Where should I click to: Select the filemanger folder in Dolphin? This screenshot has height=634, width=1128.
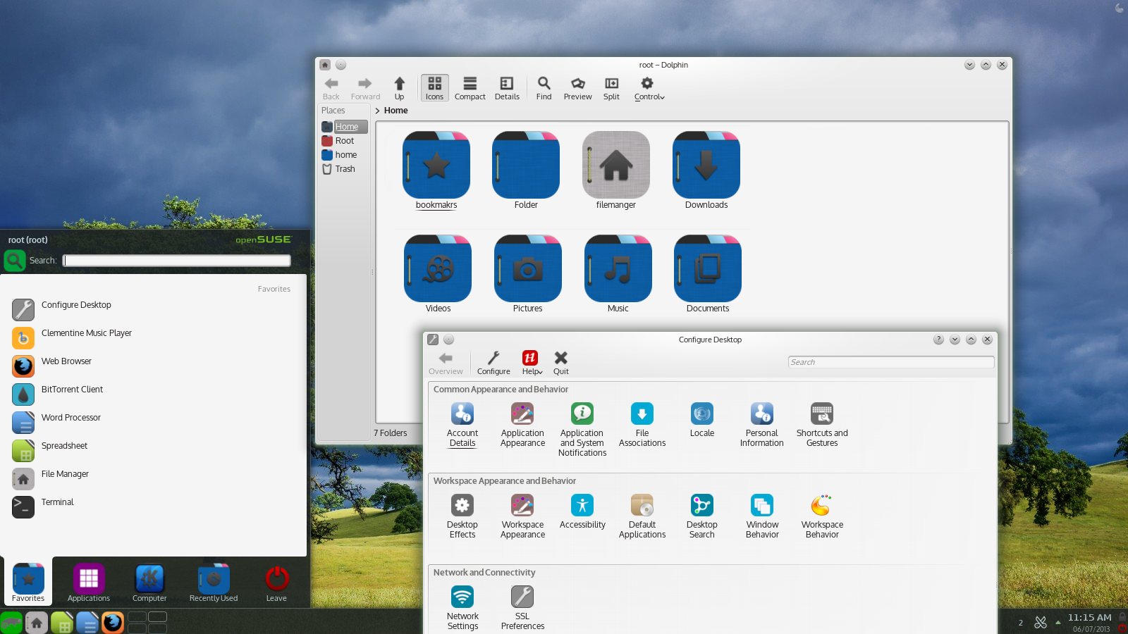click(616, 170)
